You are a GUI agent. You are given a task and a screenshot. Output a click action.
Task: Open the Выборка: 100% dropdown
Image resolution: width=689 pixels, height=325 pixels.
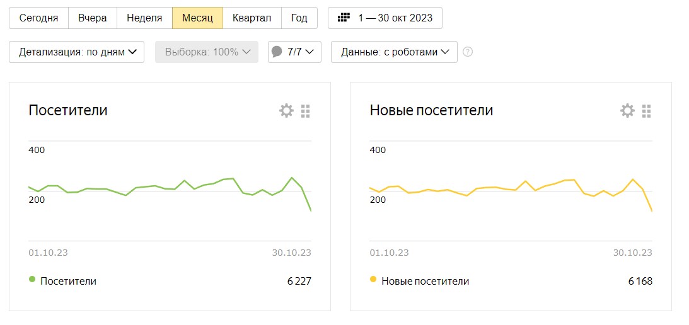[207, 52]
